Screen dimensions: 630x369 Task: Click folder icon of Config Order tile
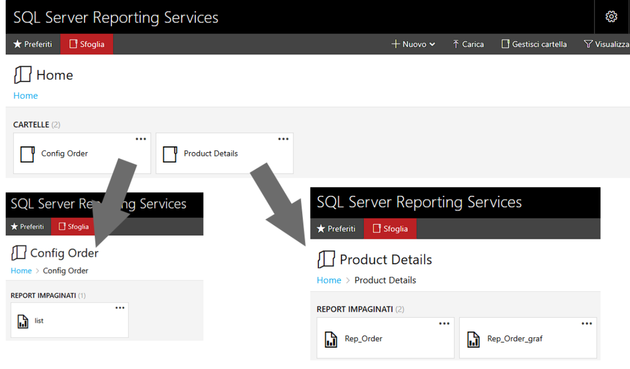click(x=27, y=154)
